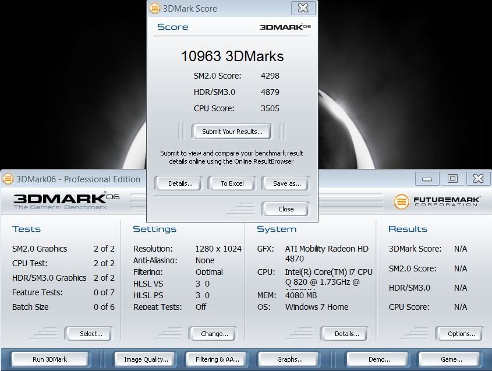Viewport: 492px width, 371px height.
Task: Click the 10963 3DMarks total score
Action: pyautogui.click(x=232, y=56)
